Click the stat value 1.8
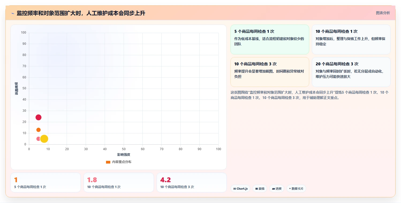The image size is (401, 203). pos(92,180)
